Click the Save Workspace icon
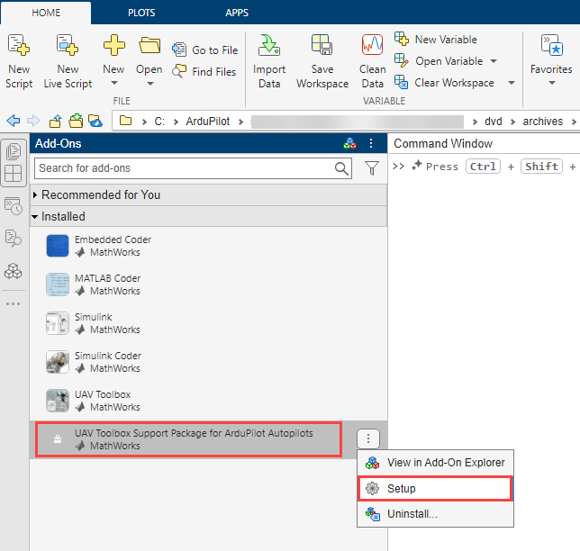 coord(322,45)
